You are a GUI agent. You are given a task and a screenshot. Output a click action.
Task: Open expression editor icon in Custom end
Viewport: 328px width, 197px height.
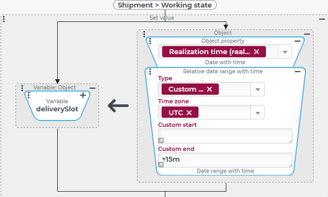pos(161,164)
